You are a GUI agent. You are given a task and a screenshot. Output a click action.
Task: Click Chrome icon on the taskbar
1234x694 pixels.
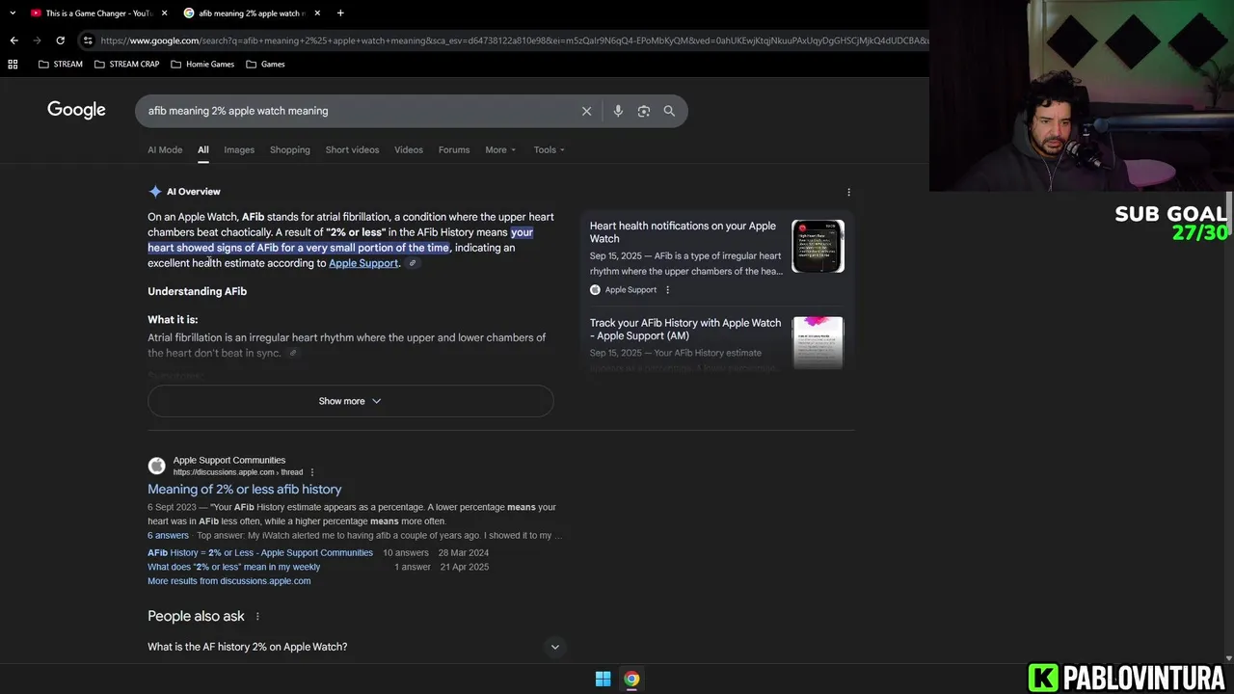[631, 680]
